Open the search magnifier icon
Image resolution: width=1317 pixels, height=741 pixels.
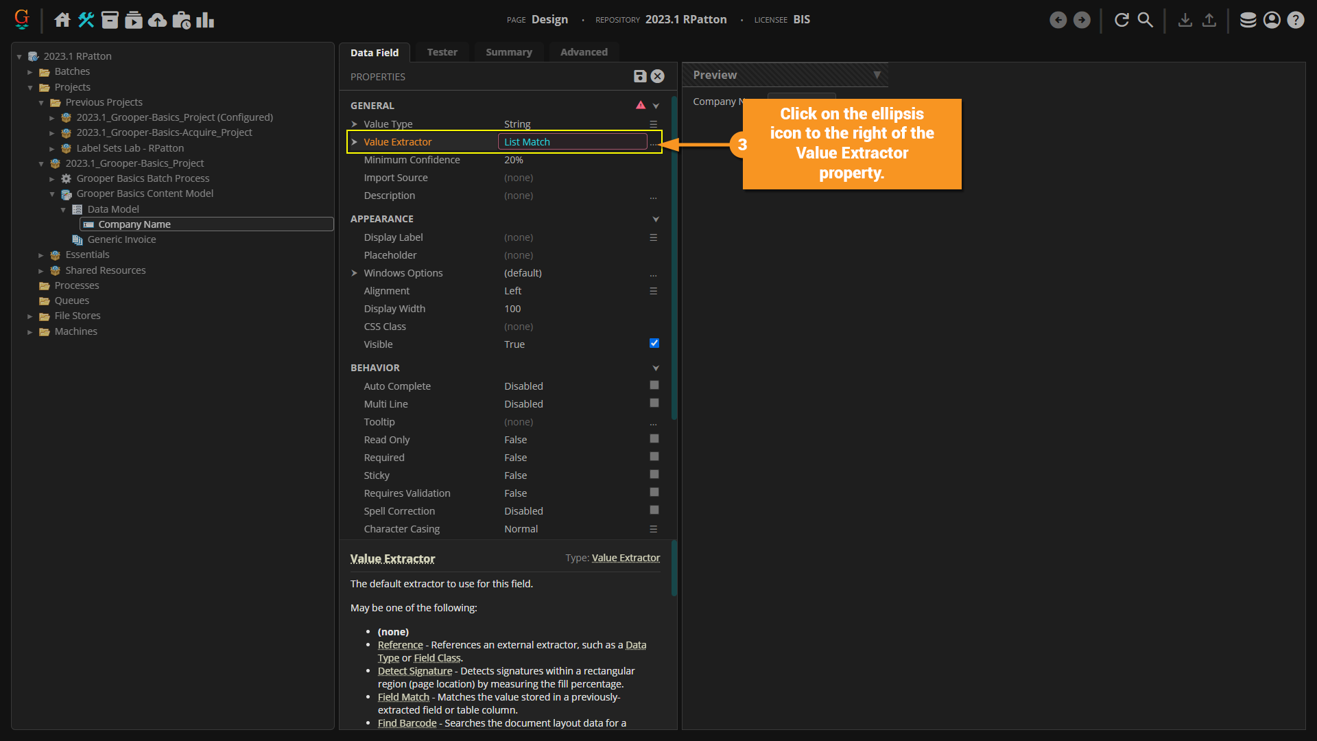pyautogui.click(x=1146, y=20)
